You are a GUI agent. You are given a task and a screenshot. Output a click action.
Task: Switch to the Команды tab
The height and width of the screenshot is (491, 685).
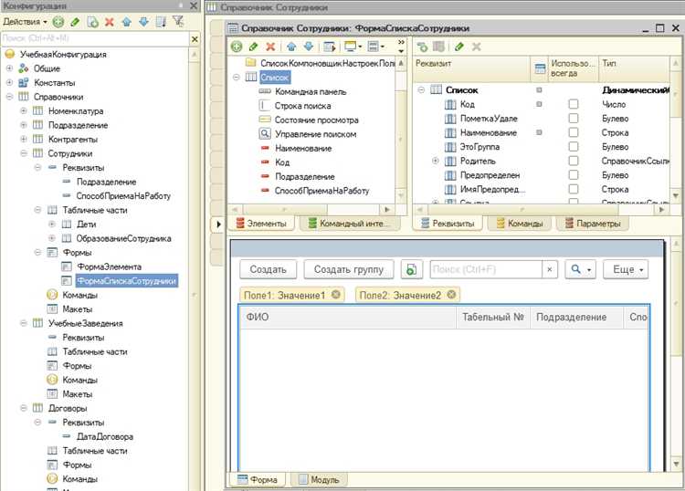[520, 224]
